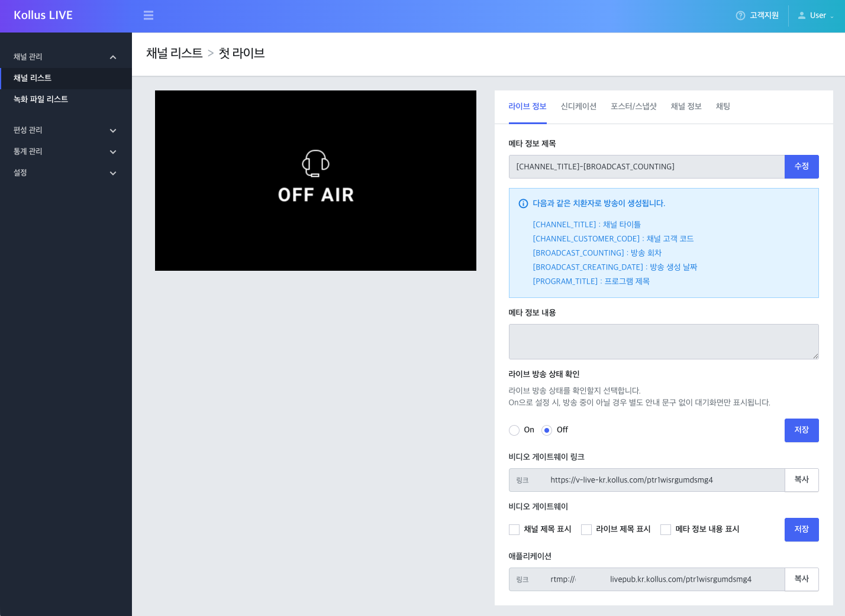Expand the 설정 sidebar section
The image size is (845, 616).
pos(65,173)
